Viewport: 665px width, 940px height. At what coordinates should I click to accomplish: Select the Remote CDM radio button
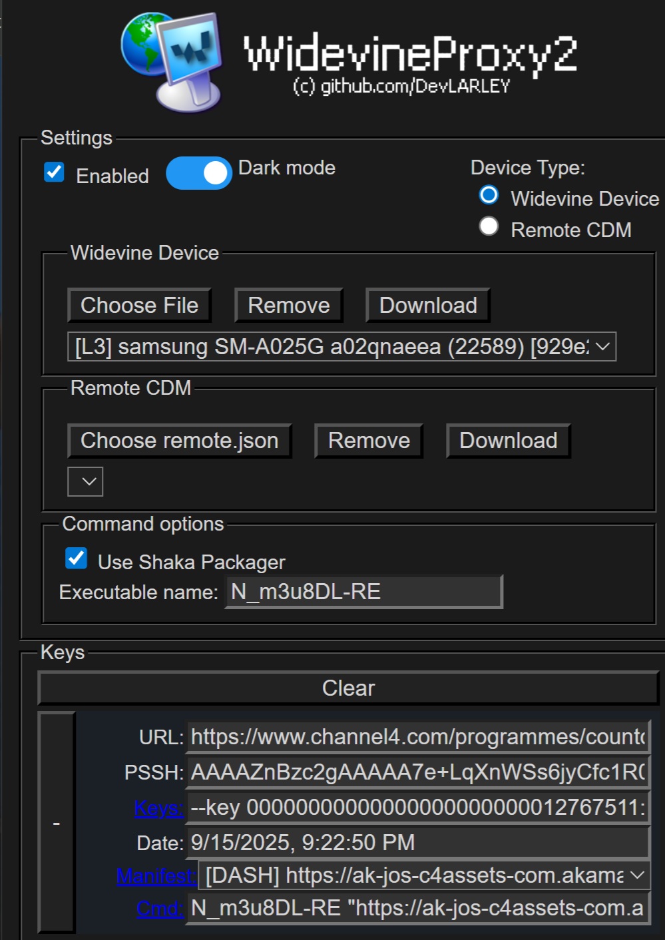coord(489,226)
